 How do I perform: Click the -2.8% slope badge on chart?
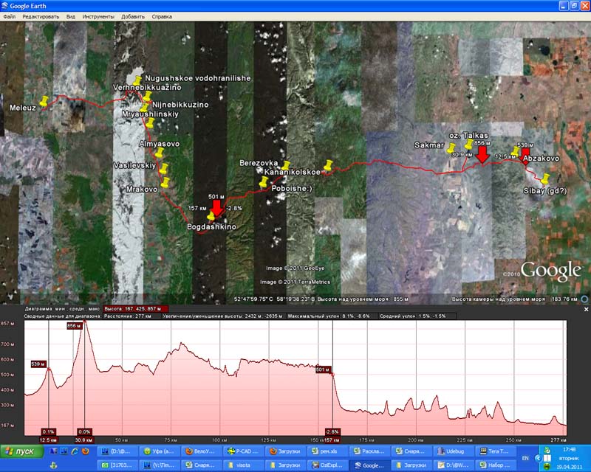[x=332, y=431]
